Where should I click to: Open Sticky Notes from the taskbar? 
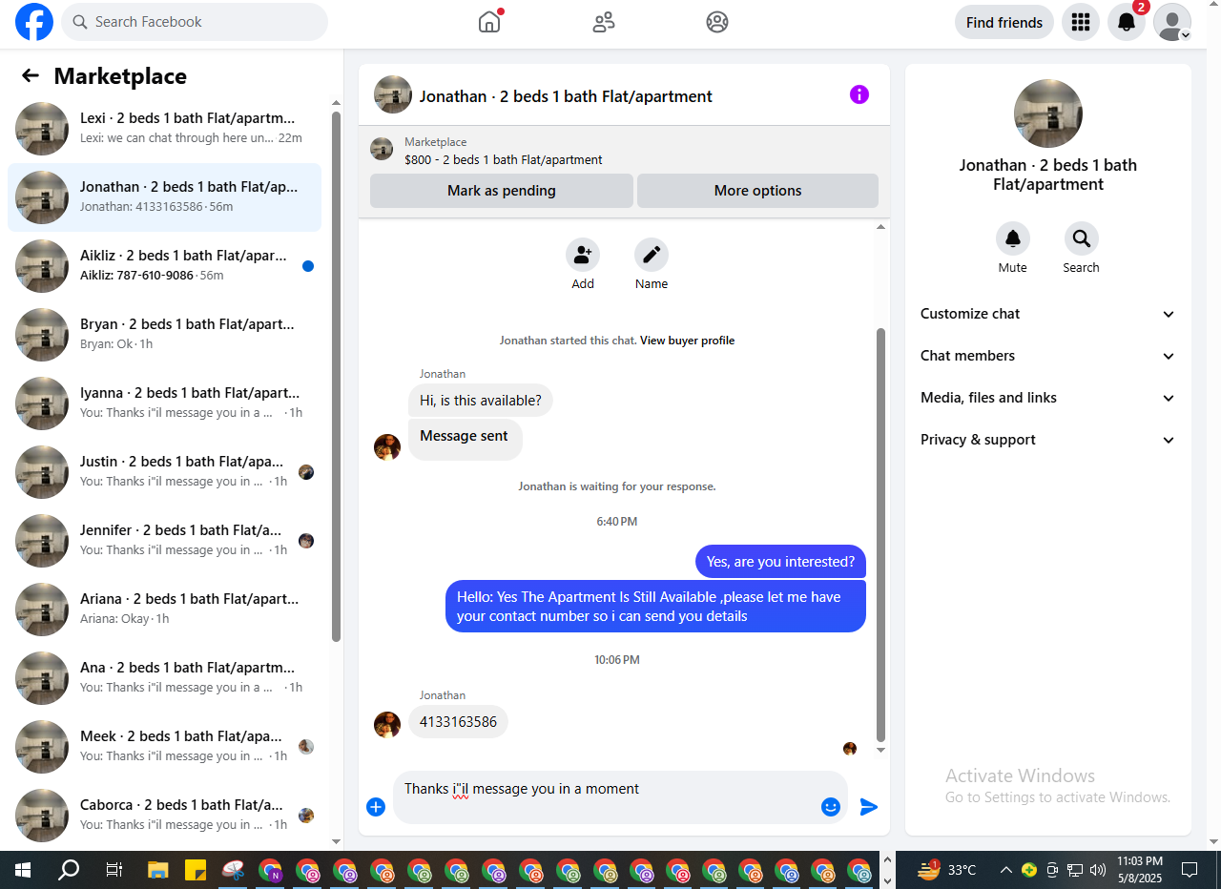click(196, 870)
